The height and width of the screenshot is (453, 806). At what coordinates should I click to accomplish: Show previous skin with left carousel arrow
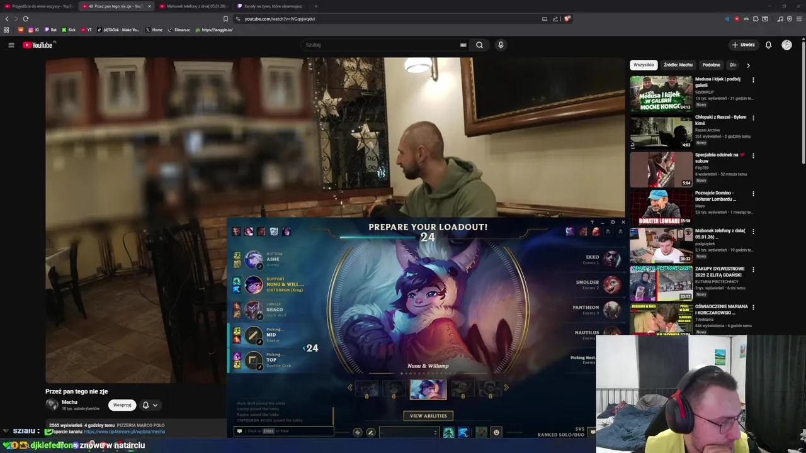(350, 388)
